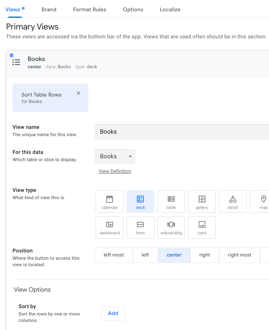
Task: Choose the right most position
Action: click(239, 255)
